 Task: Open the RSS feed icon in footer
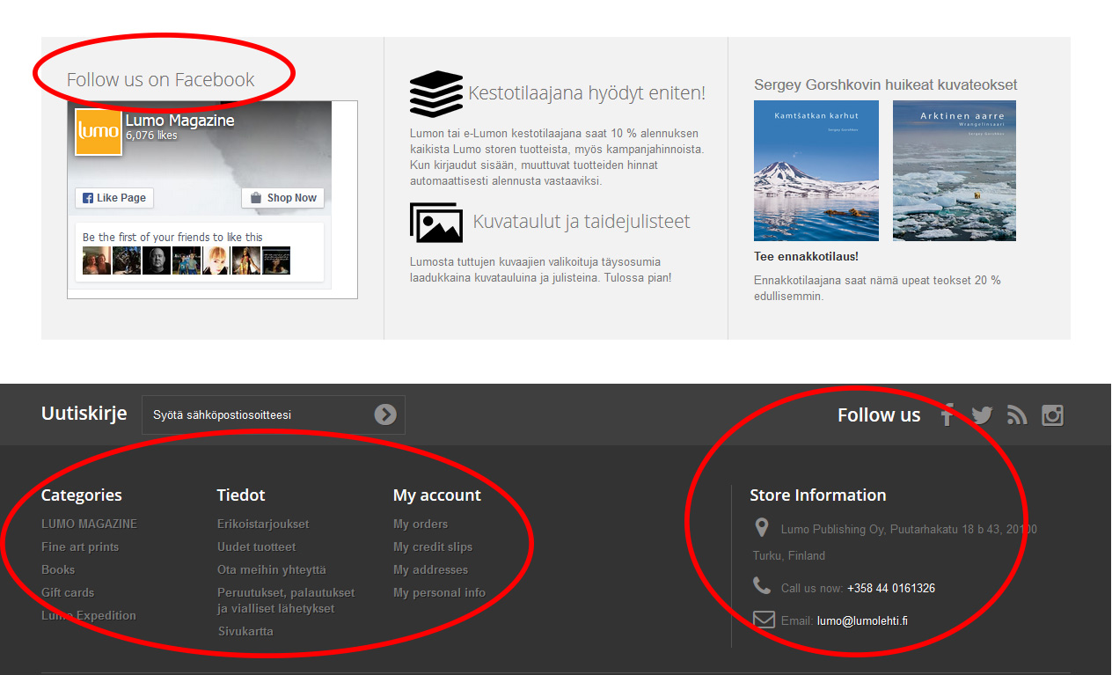click(1017, 415)
